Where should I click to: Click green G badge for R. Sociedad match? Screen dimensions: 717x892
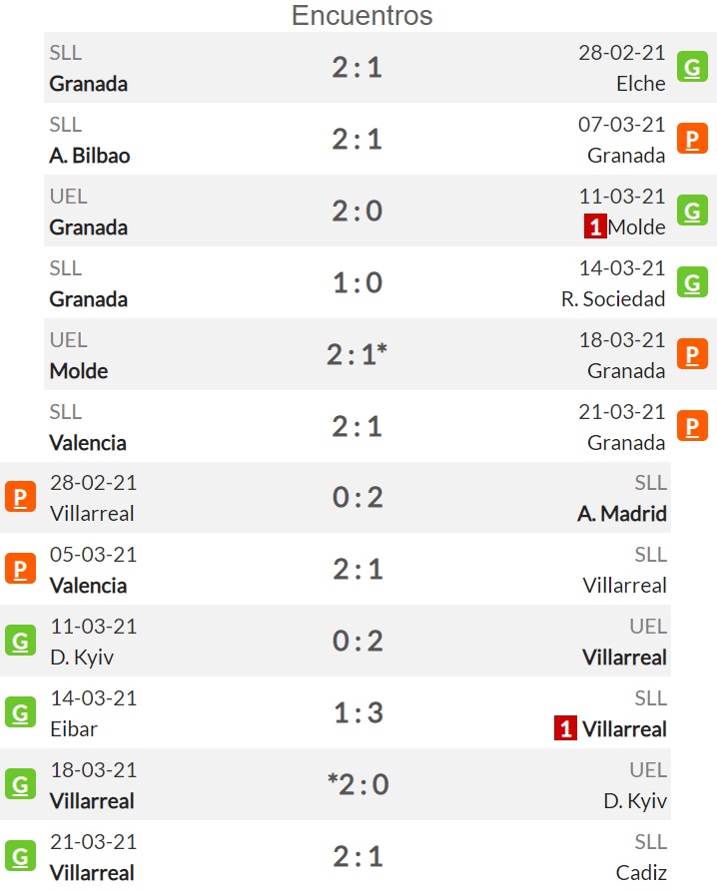(x=692, y=282)
